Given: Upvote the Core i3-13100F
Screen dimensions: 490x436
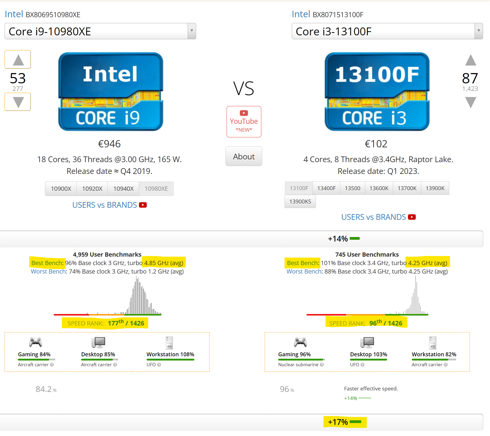Looking at the screenshot, I should pos(470,60).
